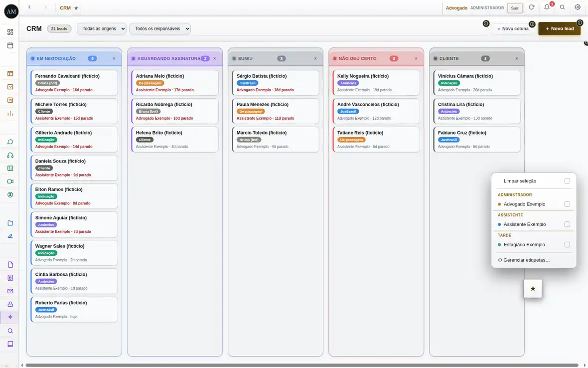The width and height of the screenshot is (588, 368).
Task: Click the 21 leads counter badge
Action: point(59,28)
